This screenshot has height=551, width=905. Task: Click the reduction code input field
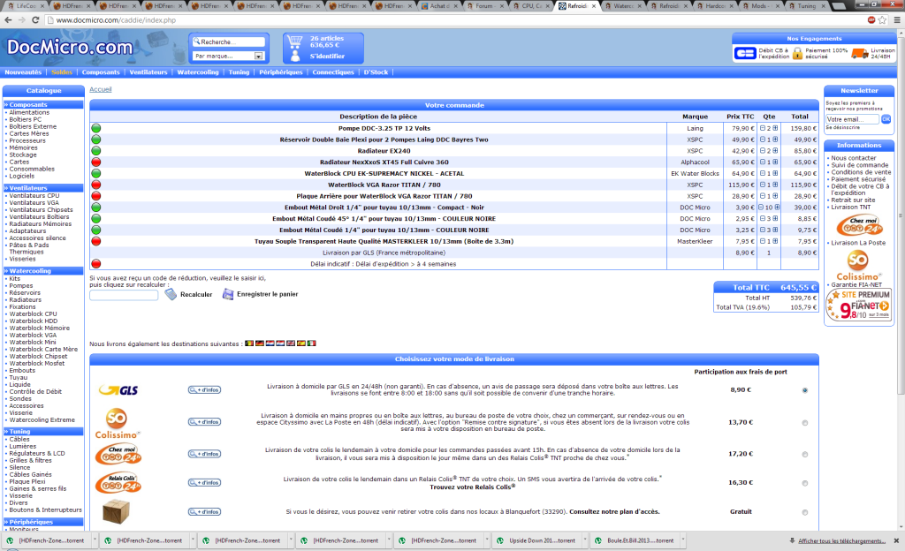(124, 295)
